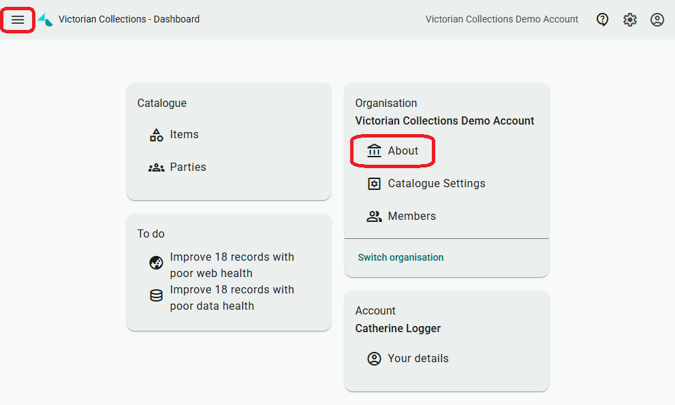Click the Catalogue Settings gear-box icon

[374, 184]
